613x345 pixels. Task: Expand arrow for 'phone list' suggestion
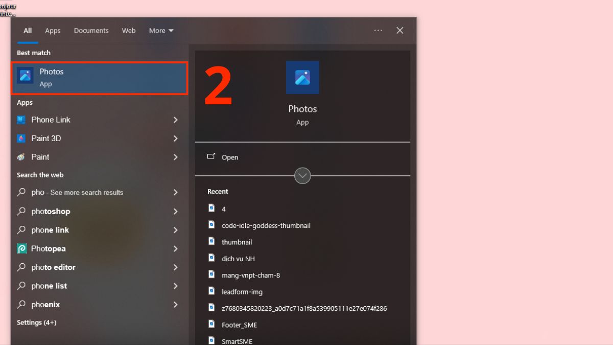tap(175, 286)
